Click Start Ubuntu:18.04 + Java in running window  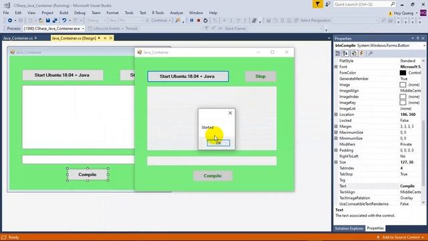(x=188, y=76)
